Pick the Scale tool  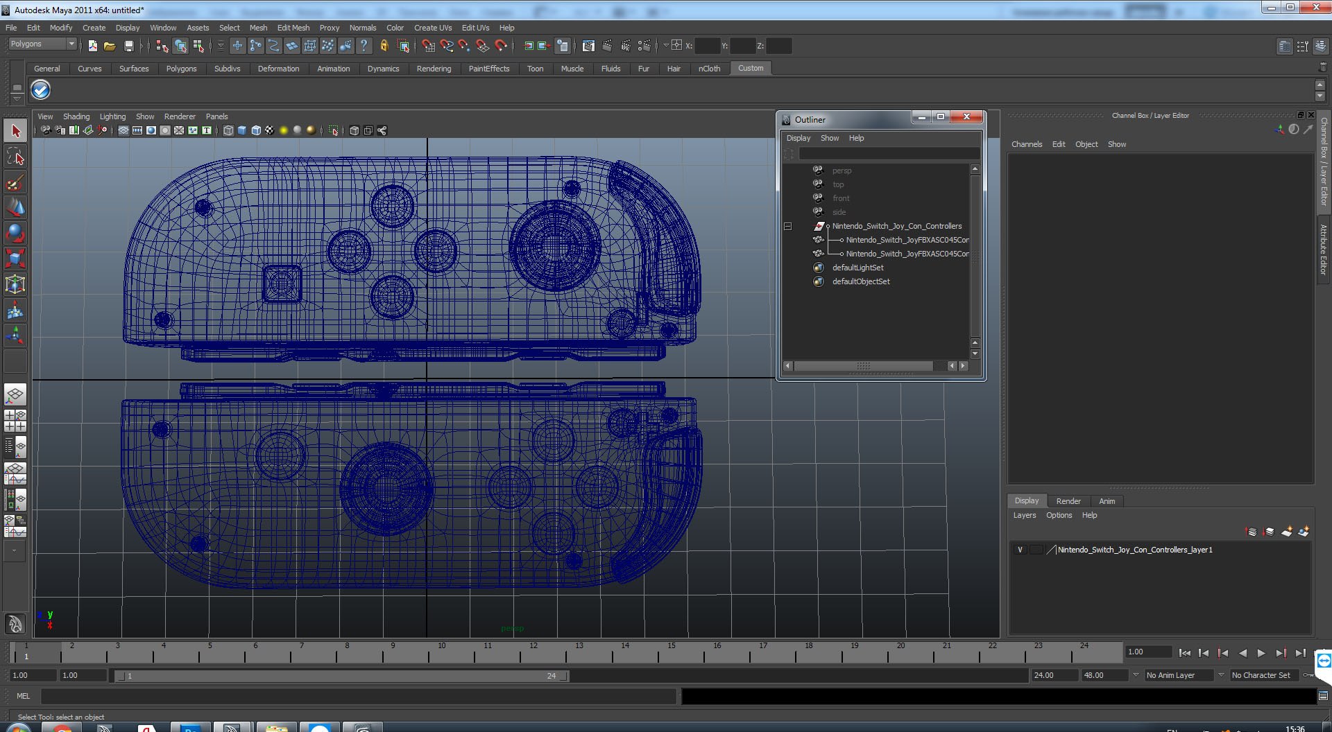click(15, 259)
